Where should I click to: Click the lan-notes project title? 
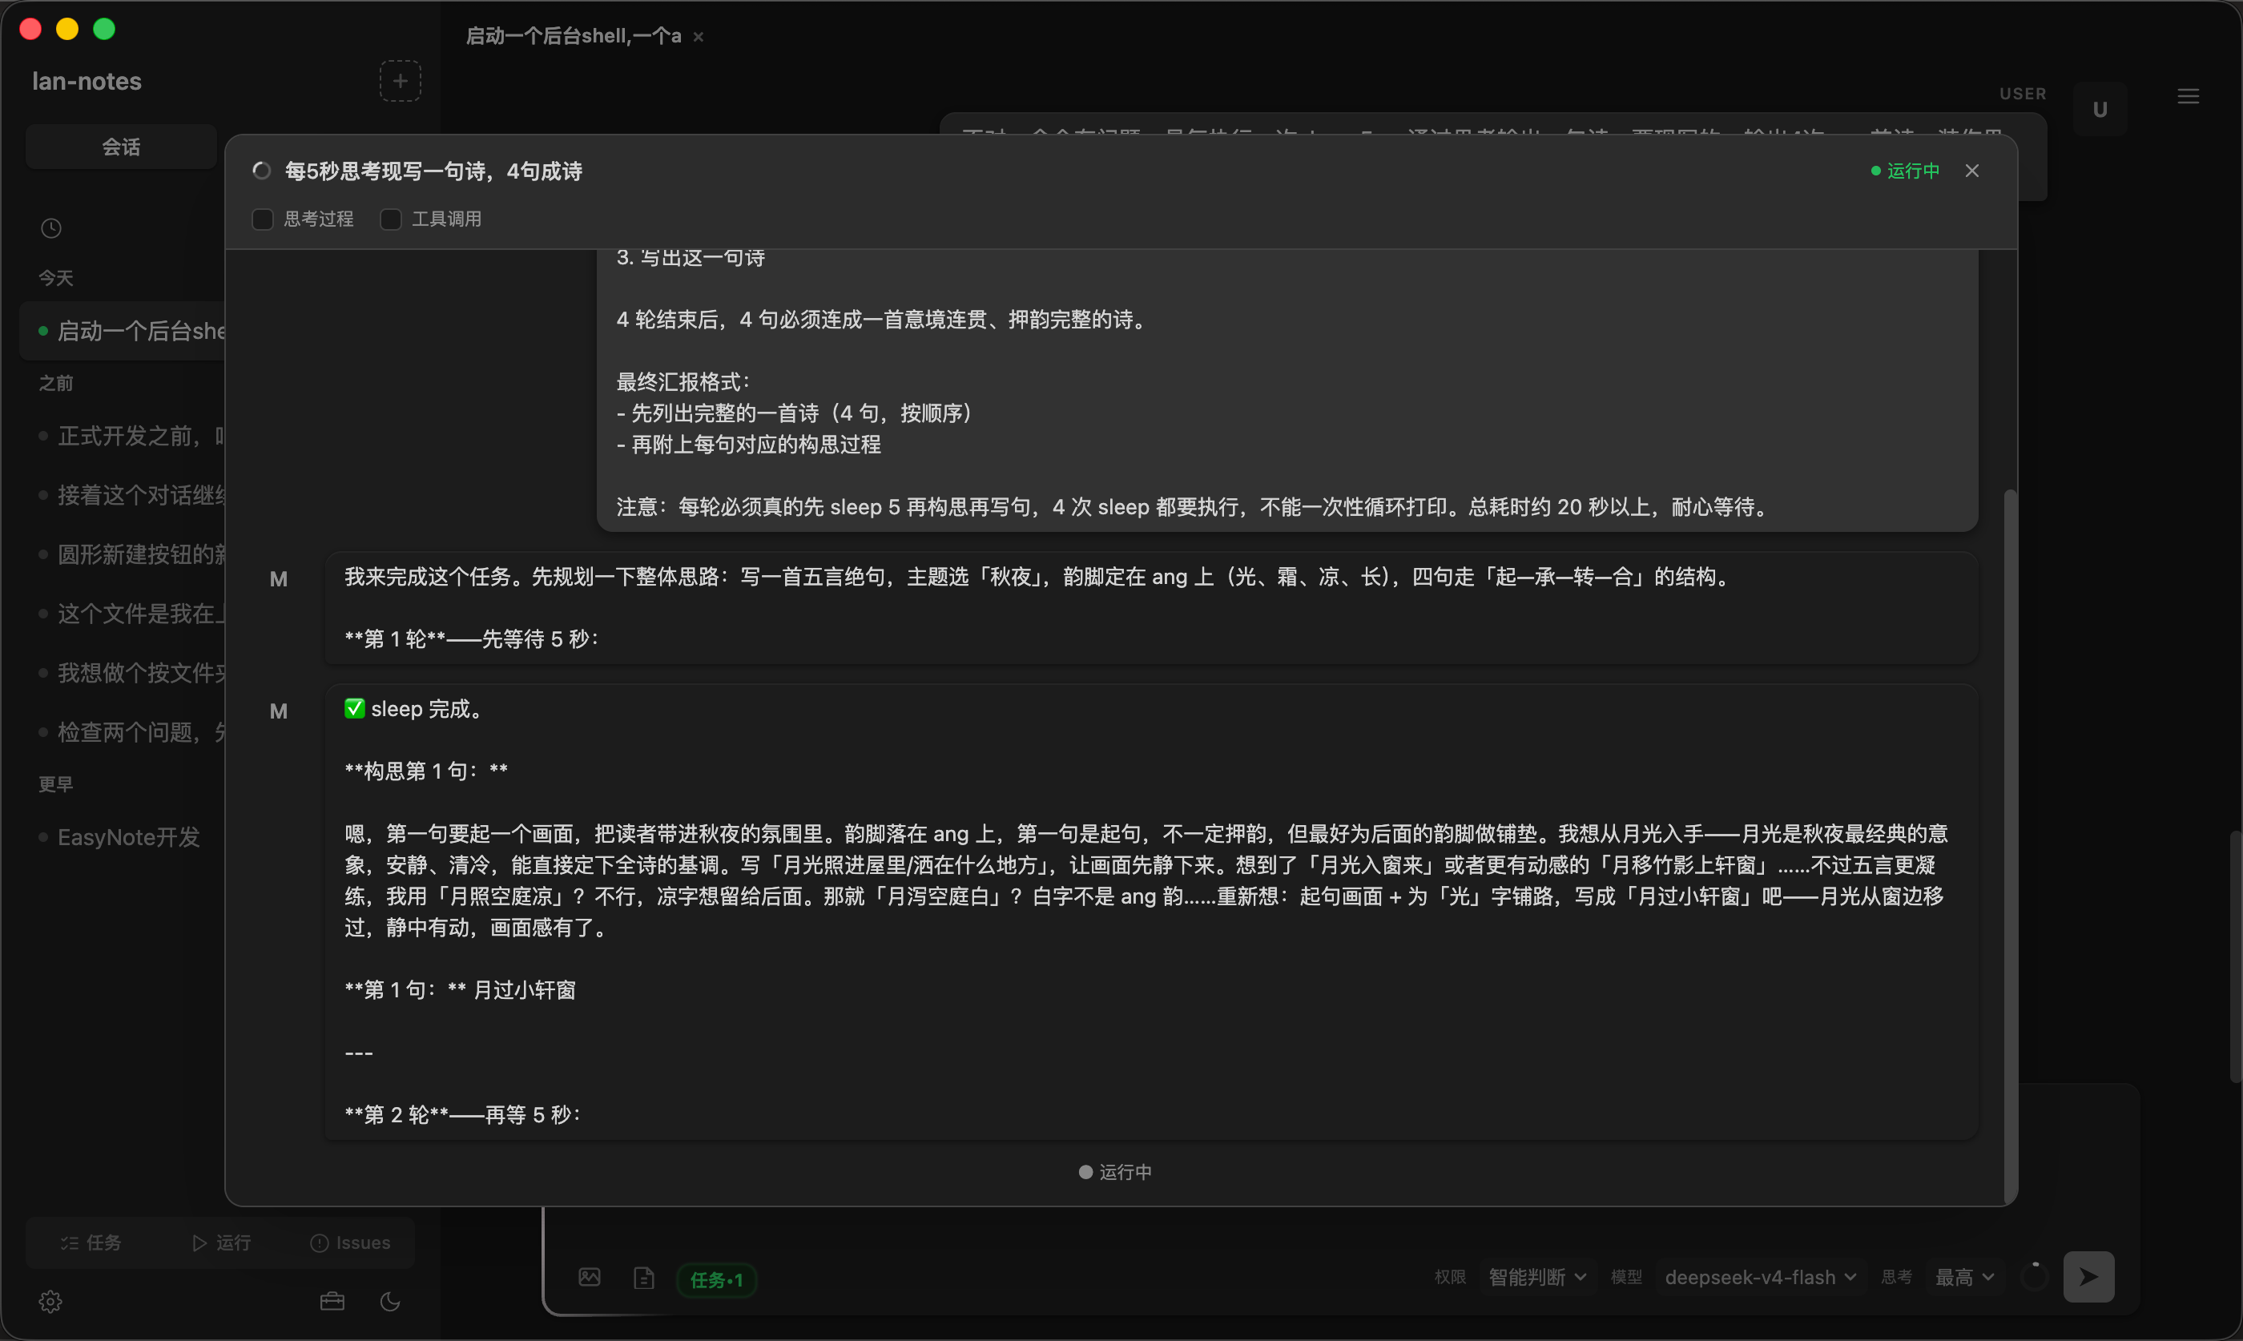(87, 82)
